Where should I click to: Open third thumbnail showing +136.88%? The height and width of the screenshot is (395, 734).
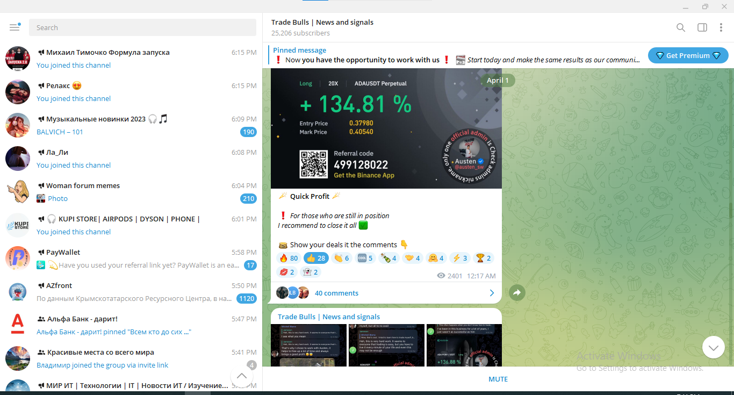(464, 345)
